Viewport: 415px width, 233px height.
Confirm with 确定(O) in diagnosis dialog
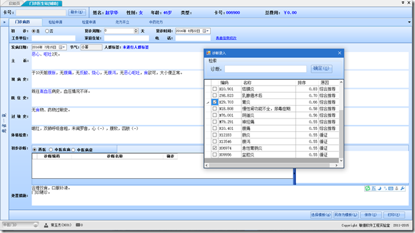(x=321, y=68)
